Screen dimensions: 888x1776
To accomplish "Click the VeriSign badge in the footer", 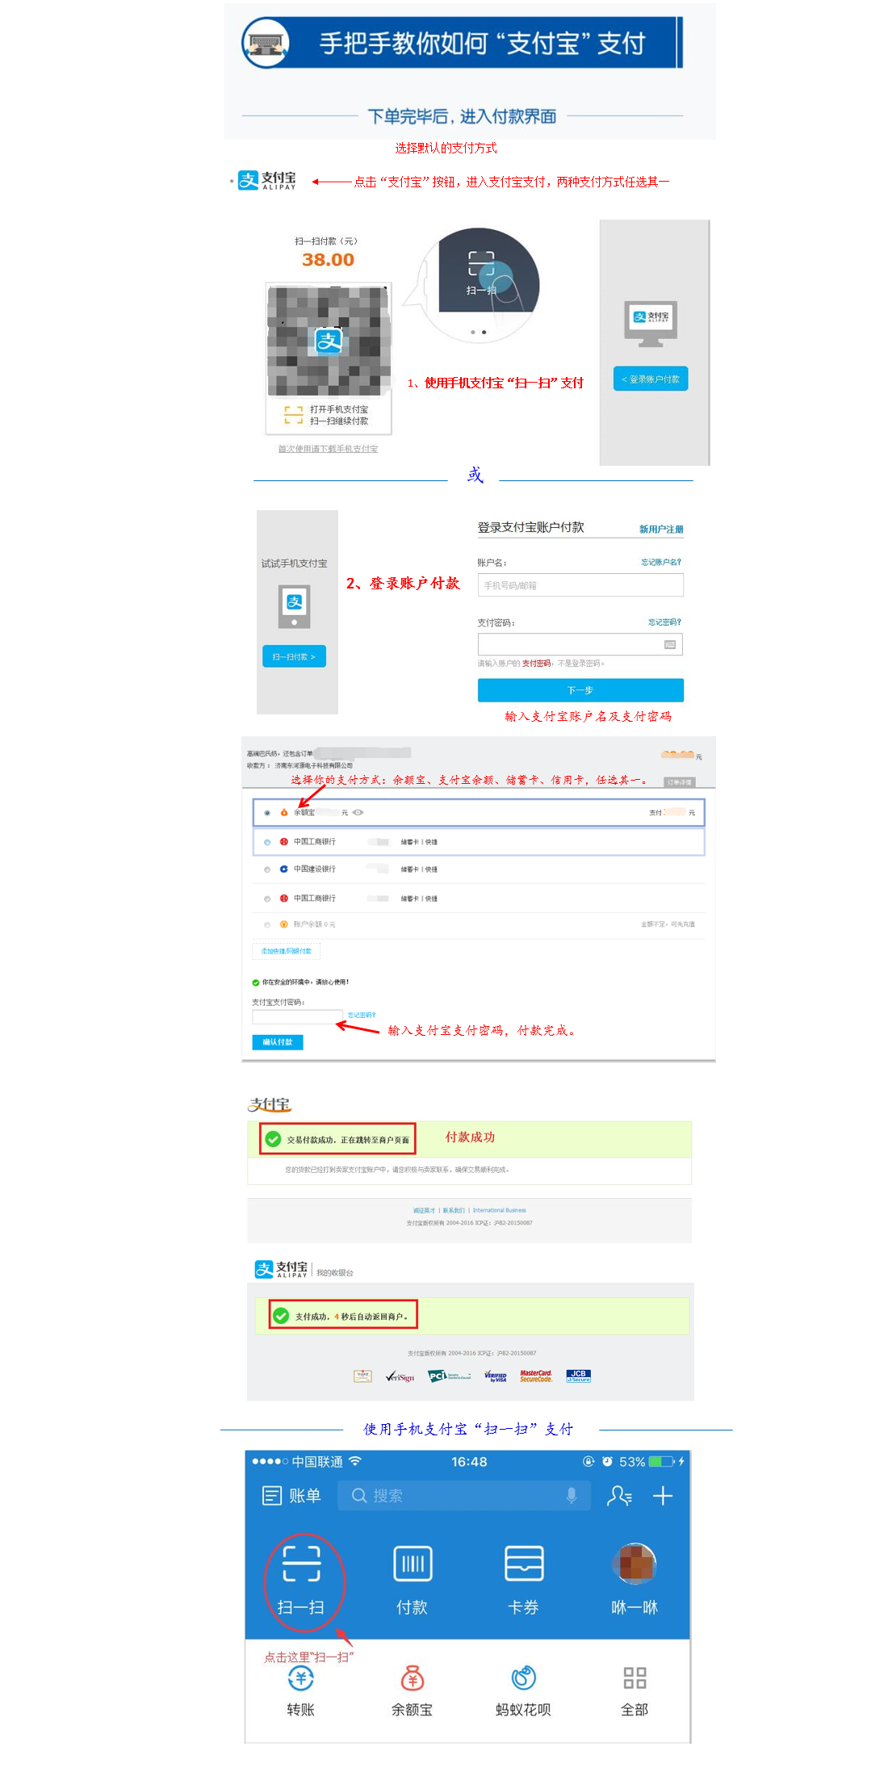I will [x=400, y=1376].
